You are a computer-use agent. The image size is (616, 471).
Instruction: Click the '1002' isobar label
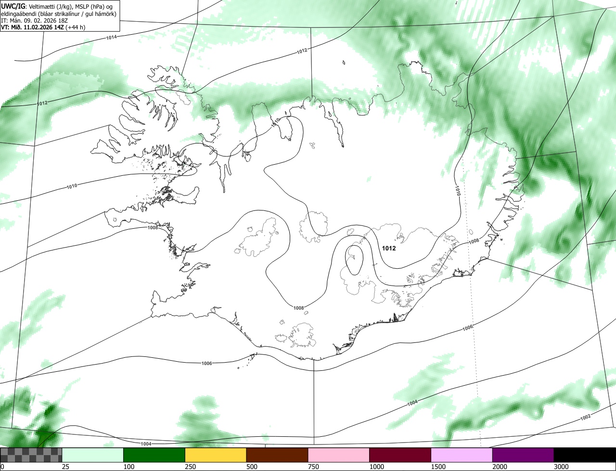click(x=585, y=417)
